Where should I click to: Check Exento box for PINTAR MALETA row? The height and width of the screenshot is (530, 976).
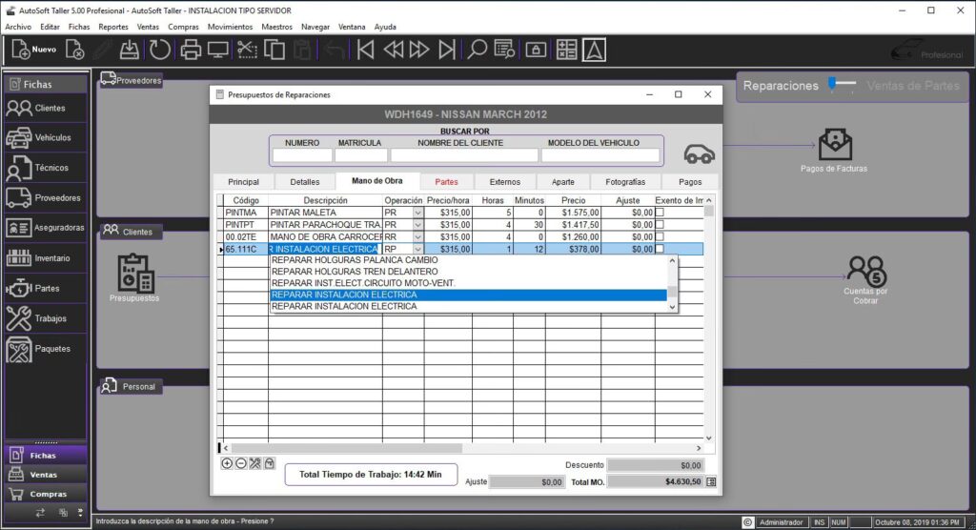660,213
